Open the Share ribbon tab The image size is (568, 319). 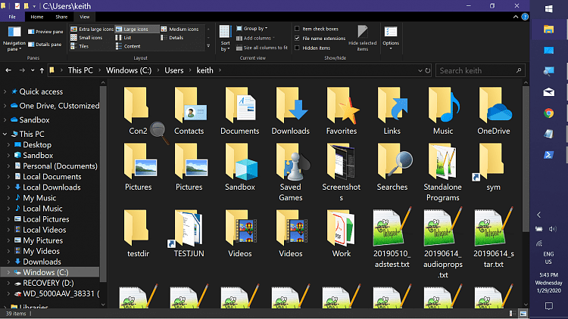click(x=61, y=17)
